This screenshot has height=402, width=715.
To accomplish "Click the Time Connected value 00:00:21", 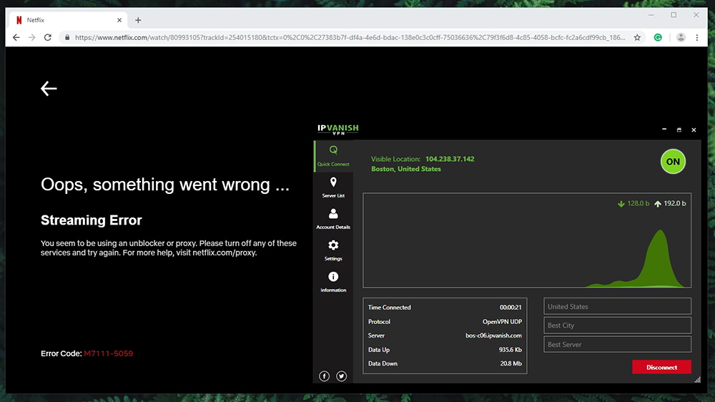I will pos(511,308).
